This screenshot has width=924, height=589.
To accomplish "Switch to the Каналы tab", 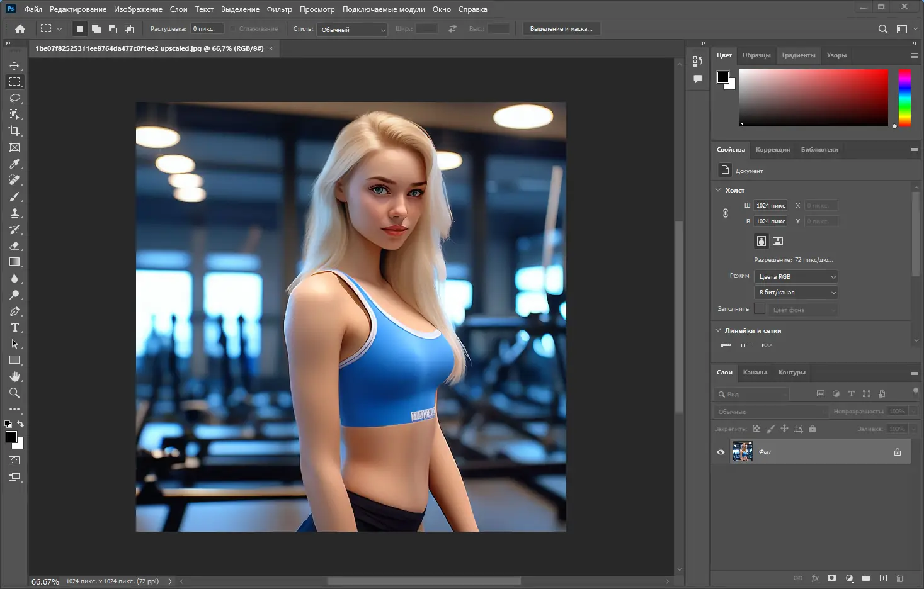I will point(755,373).
